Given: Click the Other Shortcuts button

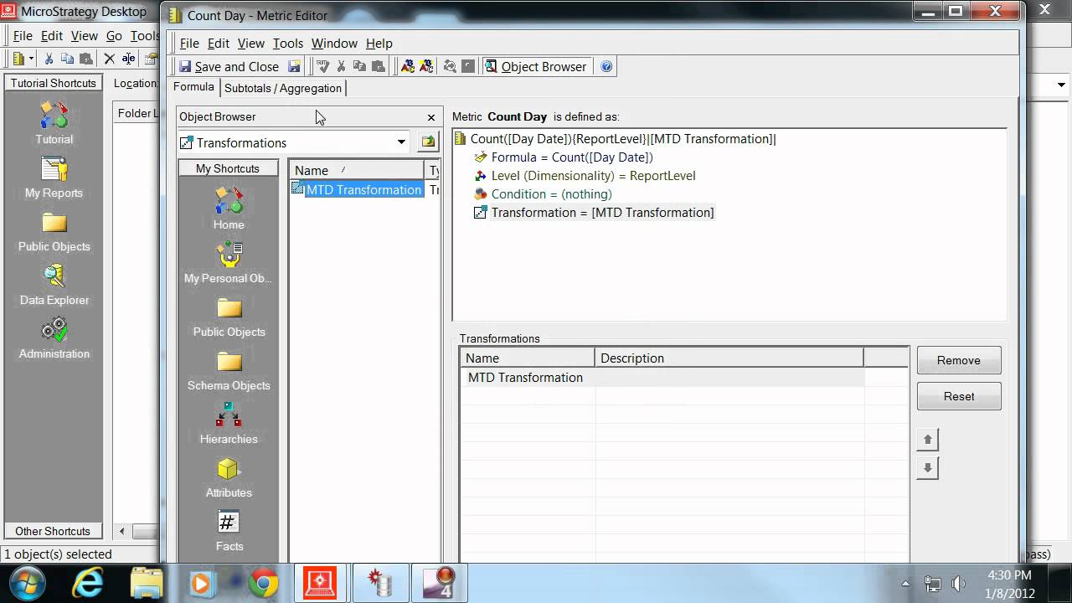Looking at the screenshot, I should click(53, 531).
